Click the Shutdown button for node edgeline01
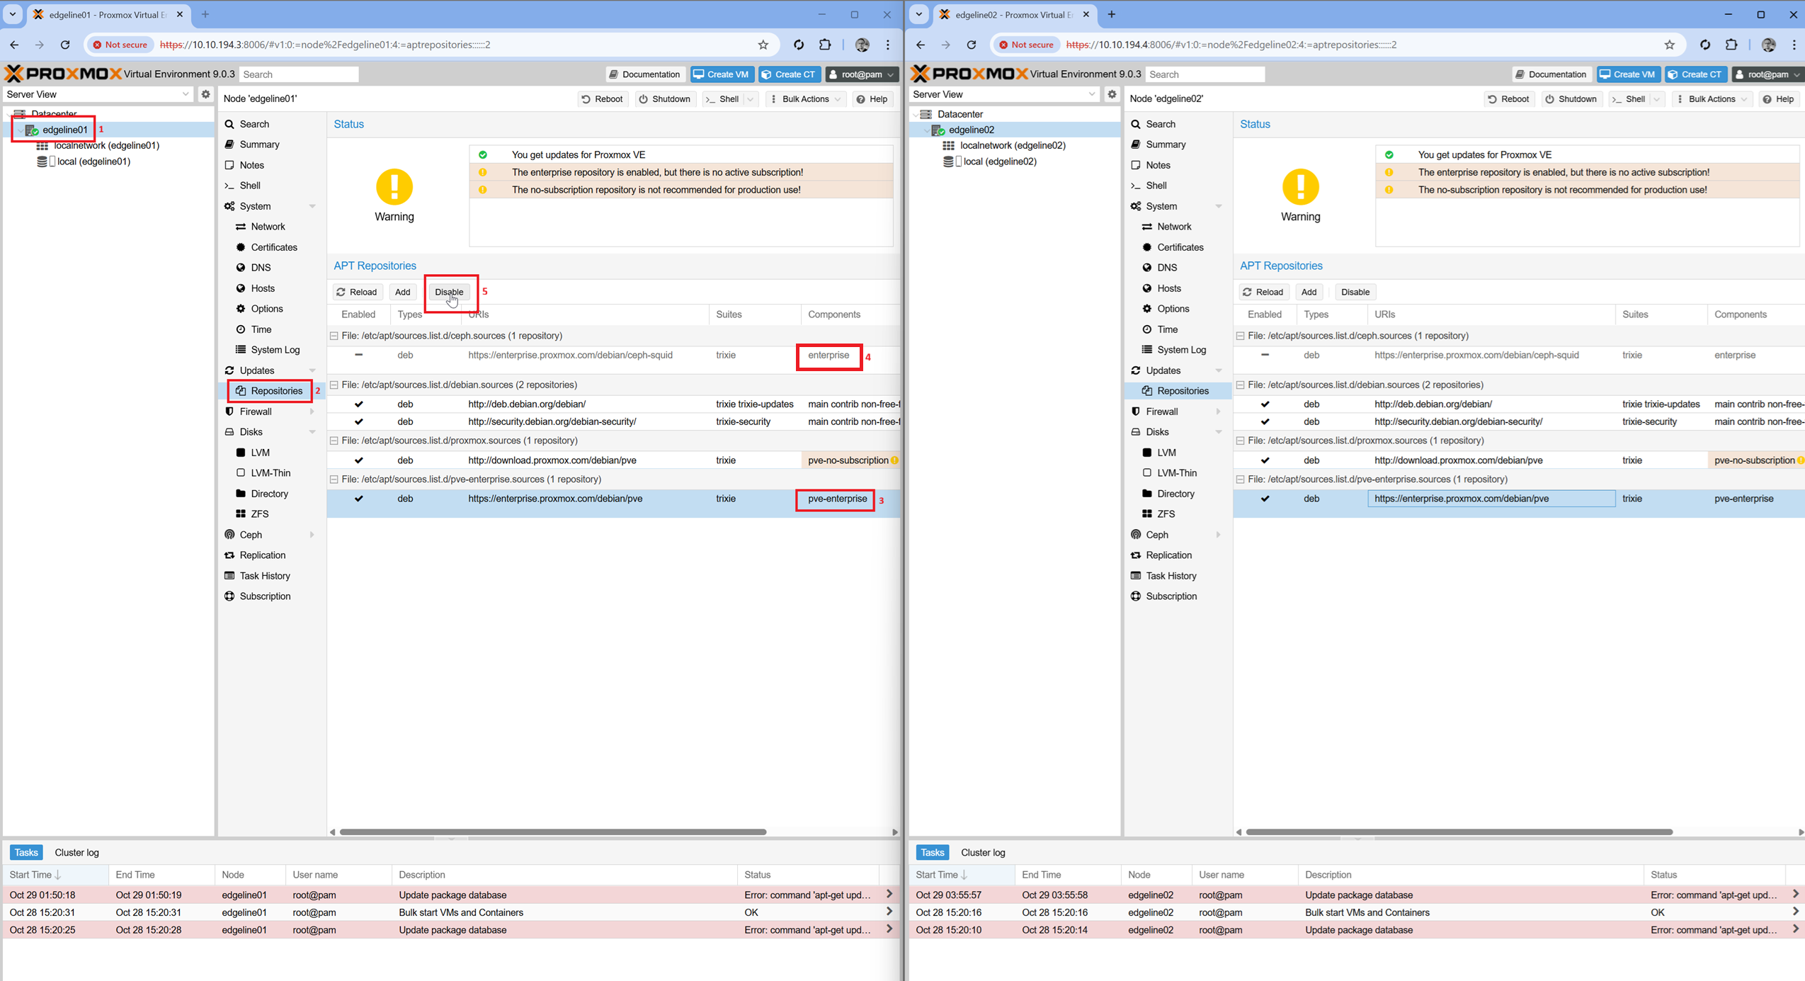 tap(665, 99)
